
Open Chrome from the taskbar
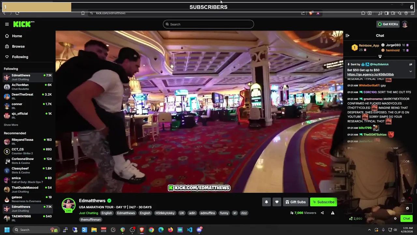pos(151,230)
